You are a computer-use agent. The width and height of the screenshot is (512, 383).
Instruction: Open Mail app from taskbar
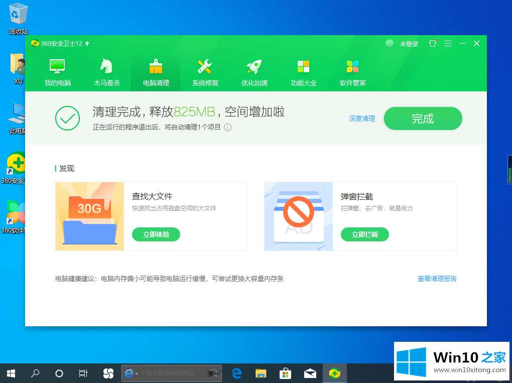[310, 373]
